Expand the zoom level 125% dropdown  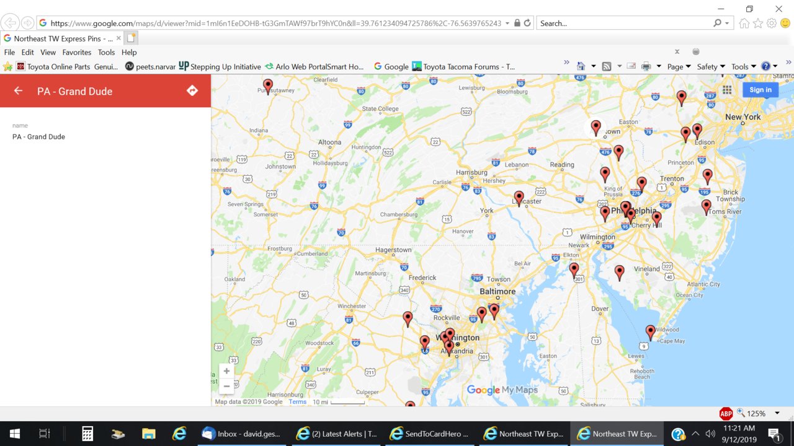777,413
